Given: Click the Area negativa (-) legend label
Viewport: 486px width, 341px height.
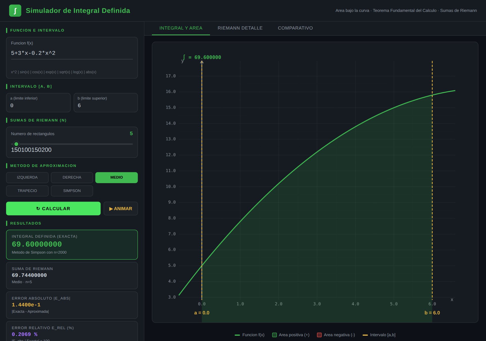Looking at the screenshot, I should tap(339, 335).
